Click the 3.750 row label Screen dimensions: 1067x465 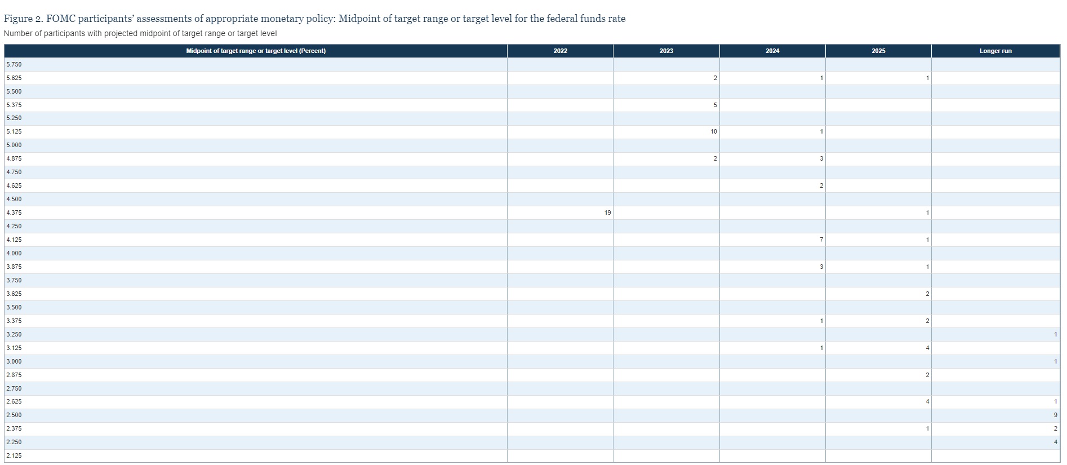(x=14, y=280)
